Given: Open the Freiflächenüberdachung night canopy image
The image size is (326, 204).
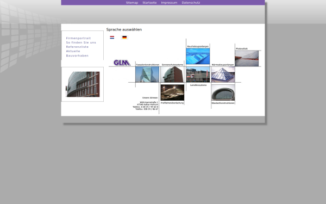Looking at the screenshot, I should (172, 92).
